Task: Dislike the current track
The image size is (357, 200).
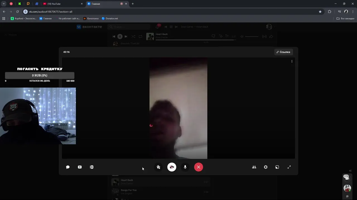Action: [213, 36]
